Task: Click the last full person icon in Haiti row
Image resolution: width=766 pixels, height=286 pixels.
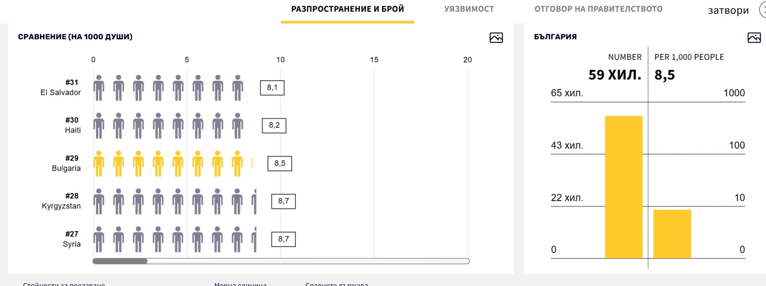Action: (x=237, y=126)
